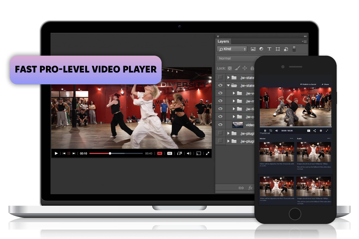The height and width of the screenshot is (239, 359).
Task: Expand the .jw-c subfolder
Action: pyautogui.click(x=234, y=117)
